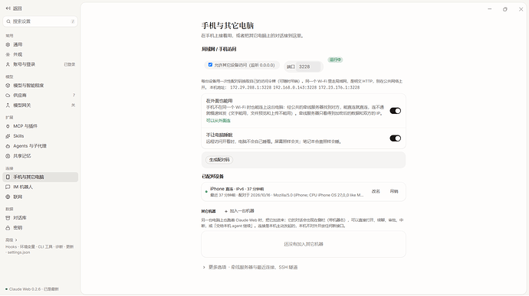Click the 局域网 / 手机访问 section heading
Image resolution: width=529 pixels, height=296 pixels.
tap(219, 49)
